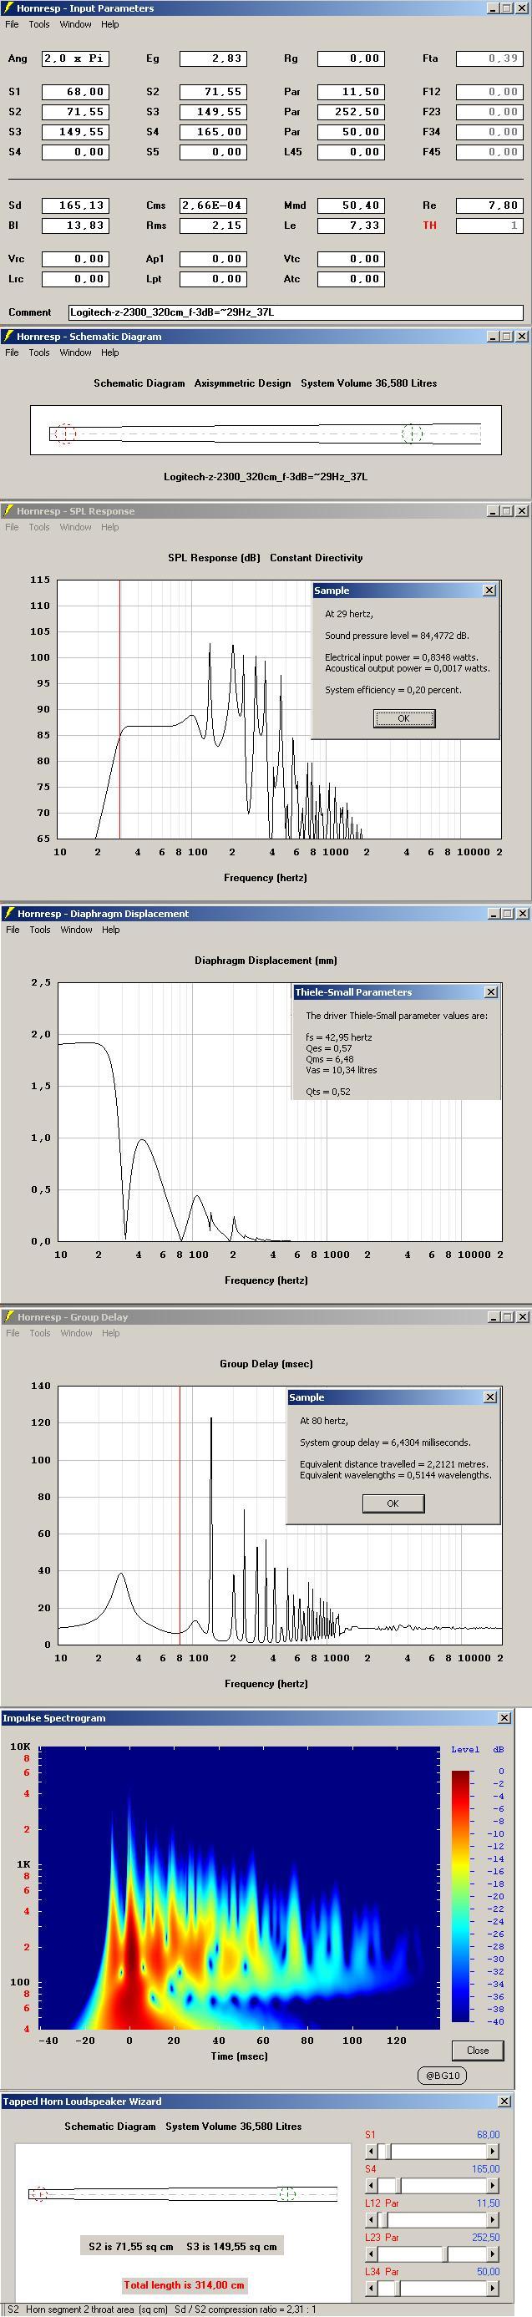Click the Re field showing 7,80
The width and height of the screenshot is (532, 2317).
[x=489, y=205]
